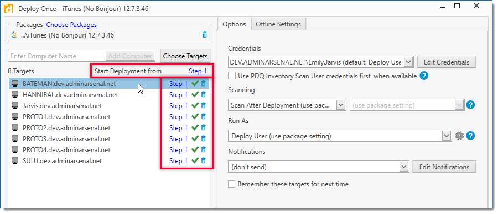Image resolution: width=498 pixels, height=214 pixels.
Task: Delete SULU target using its trash icon
Action: click(x=204, y=161)
